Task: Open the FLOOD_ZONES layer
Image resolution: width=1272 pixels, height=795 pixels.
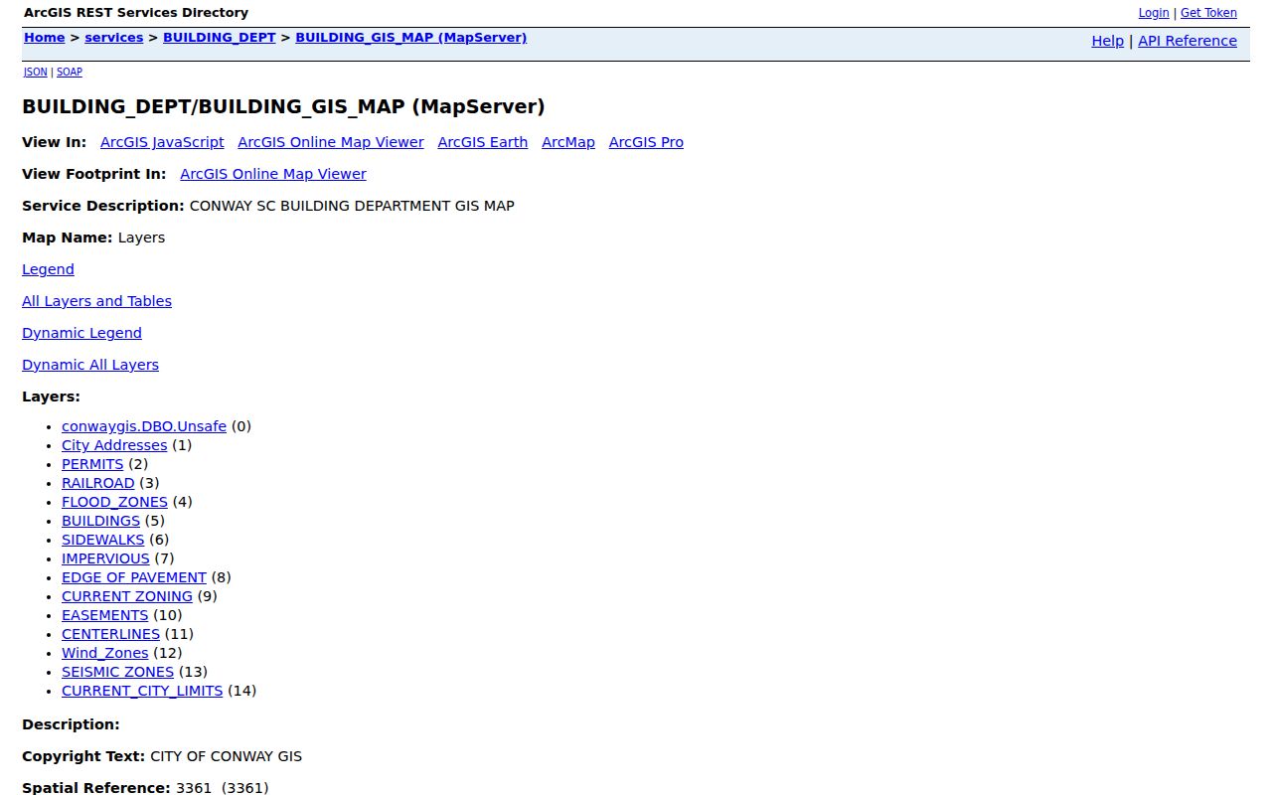Action: click(x=114, y=502)
